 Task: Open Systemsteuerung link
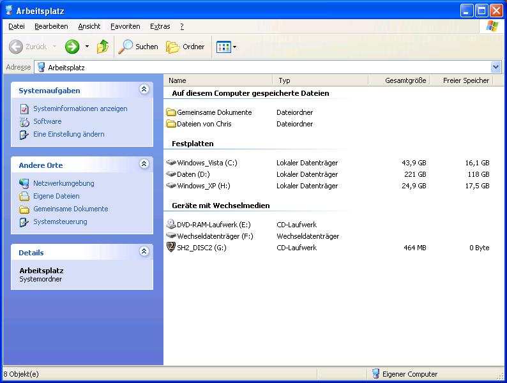click(60, 222)
